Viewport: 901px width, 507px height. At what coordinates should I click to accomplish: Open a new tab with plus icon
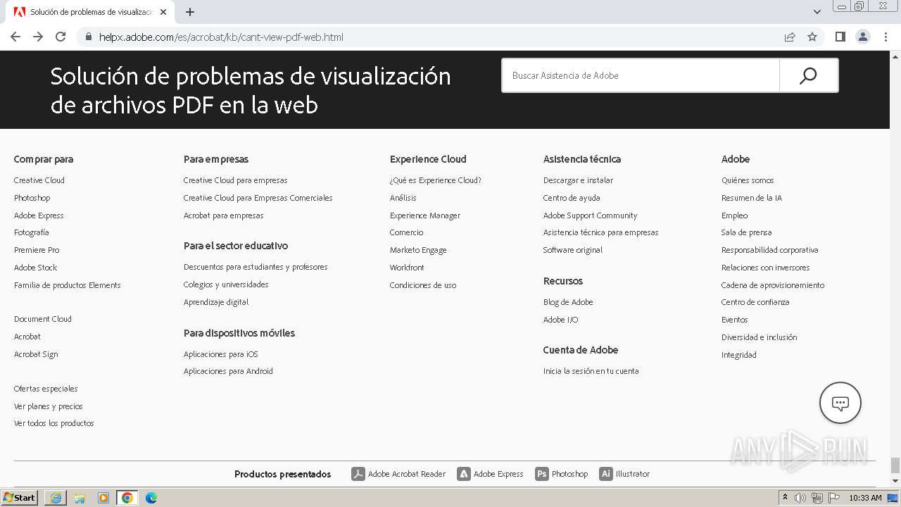[190, 12]
